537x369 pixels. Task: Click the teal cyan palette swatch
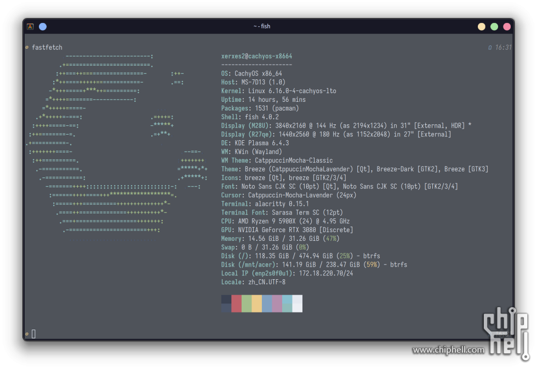[x=287, y=304]
